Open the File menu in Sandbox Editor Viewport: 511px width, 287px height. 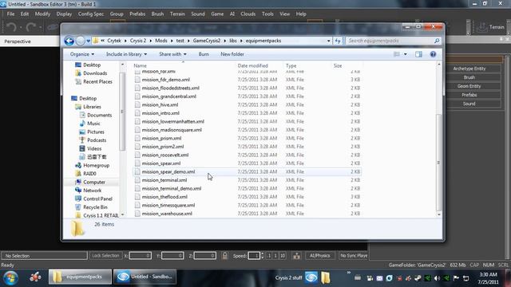[10, 14]
